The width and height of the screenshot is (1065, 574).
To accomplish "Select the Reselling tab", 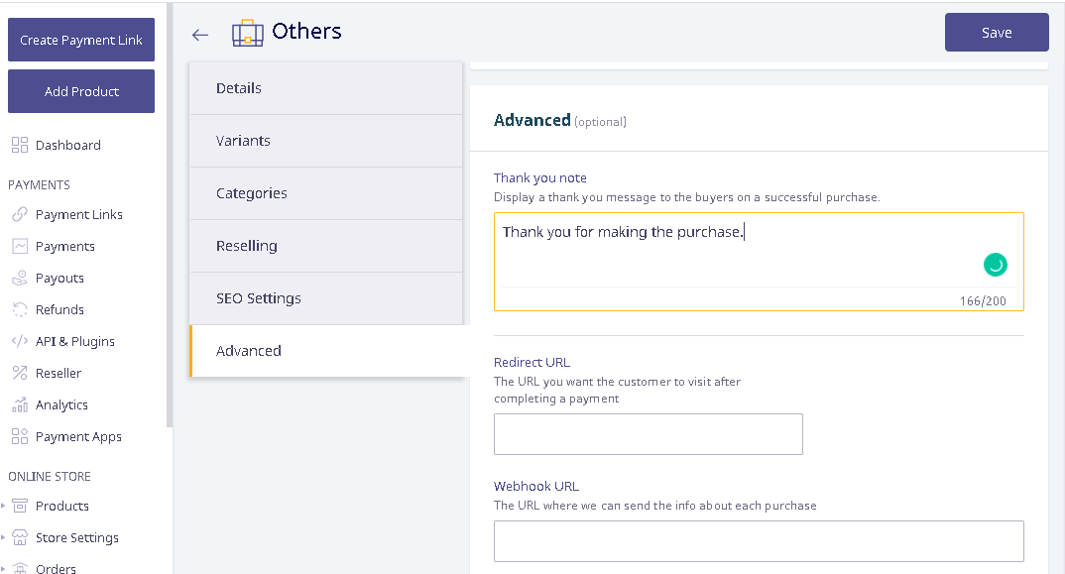I will [x=326, y=246].
